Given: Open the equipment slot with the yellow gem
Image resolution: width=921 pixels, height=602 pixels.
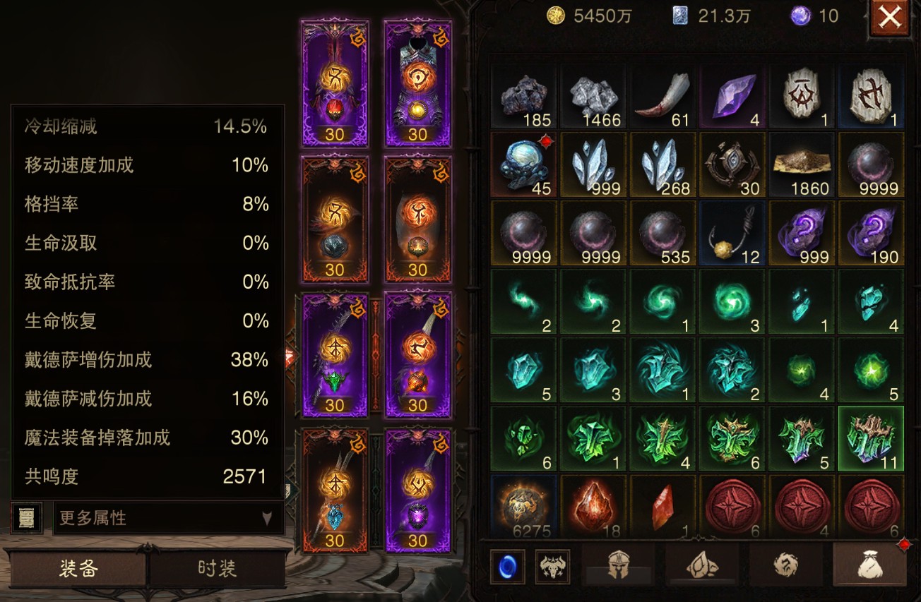Looking at the screenshot, I should click(x=418, y=83).
